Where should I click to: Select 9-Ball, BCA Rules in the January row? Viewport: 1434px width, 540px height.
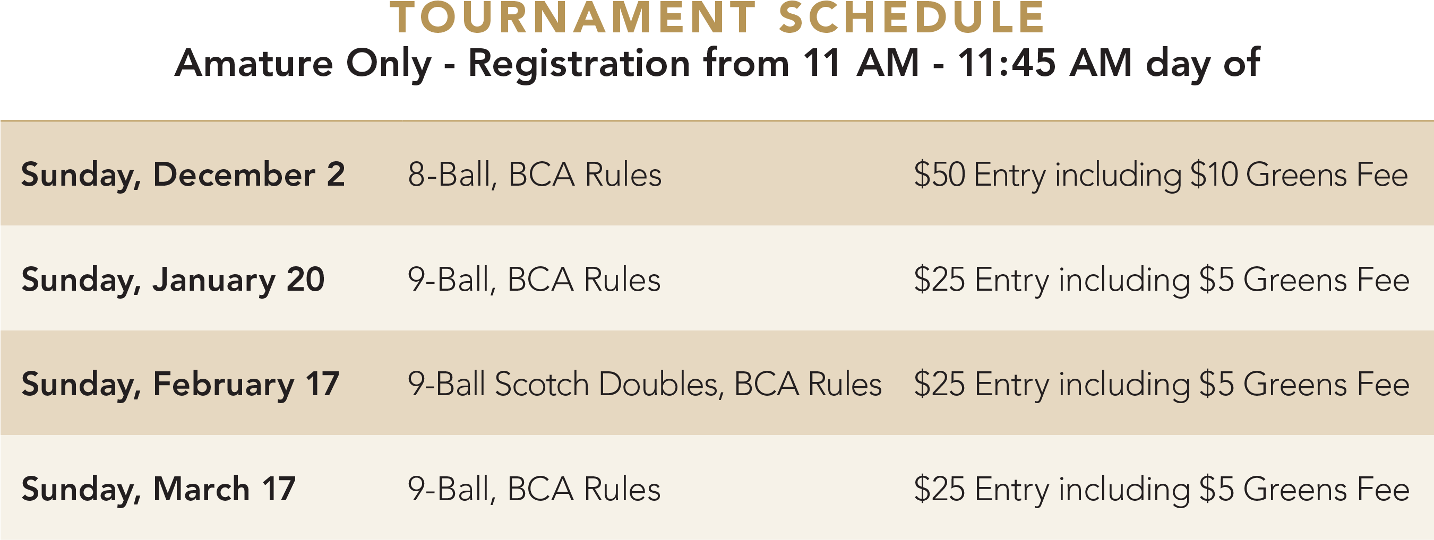click(534, 280)
